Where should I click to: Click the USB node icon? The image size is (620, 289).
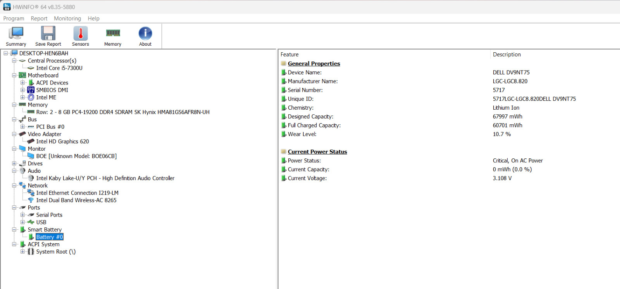tap(31, 222)
